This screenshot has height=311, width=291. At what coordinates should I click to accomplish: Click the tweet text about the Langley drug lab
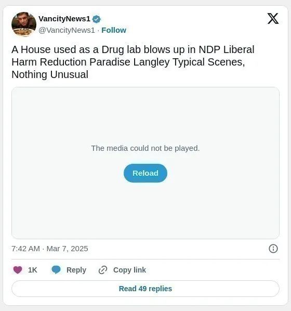coord(133,62)
